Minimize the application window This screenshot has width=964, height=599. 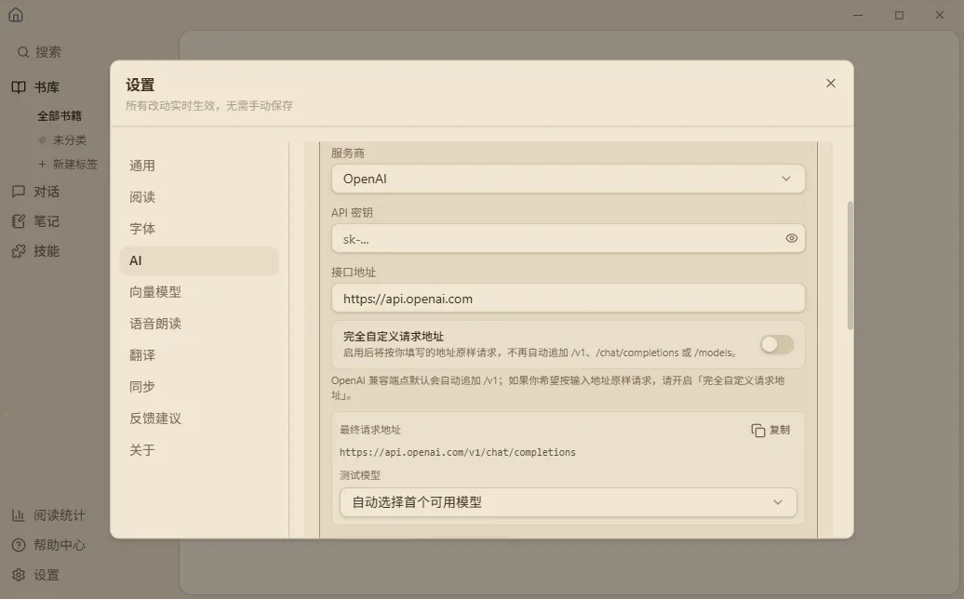(x=858, y=16)
